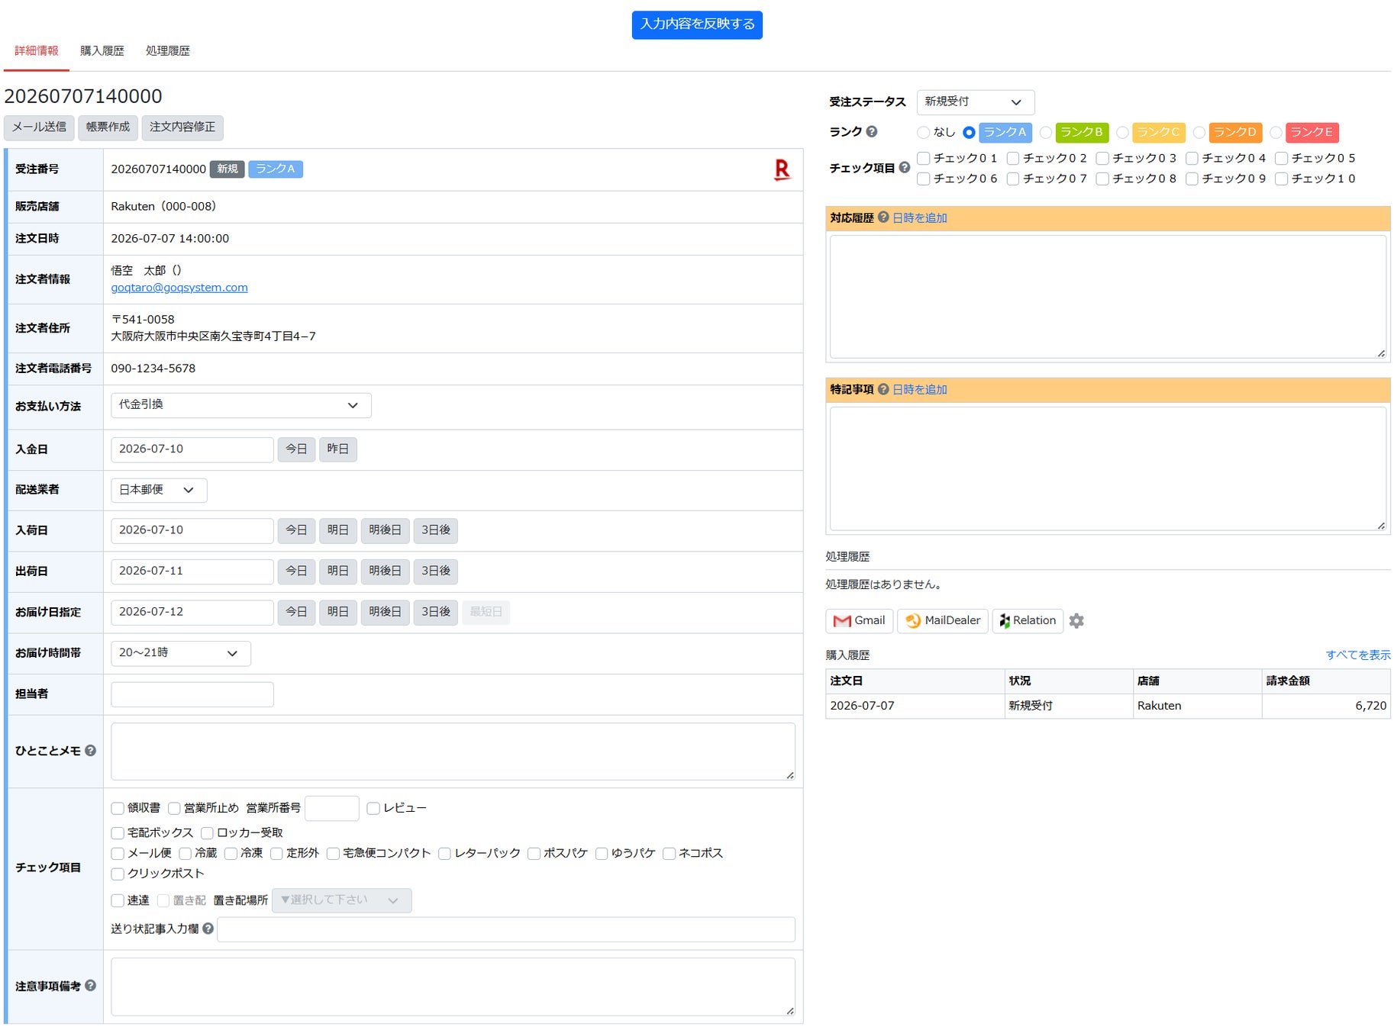Select ランクD orange color label

click(x=1235, y=133)
